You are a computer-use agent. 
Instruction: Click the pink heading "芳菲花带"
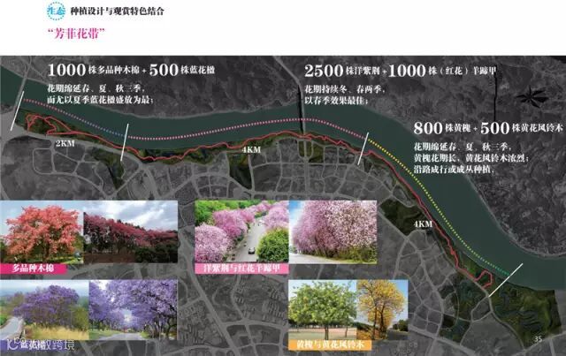pyautogui.click(x=76, y=34)
